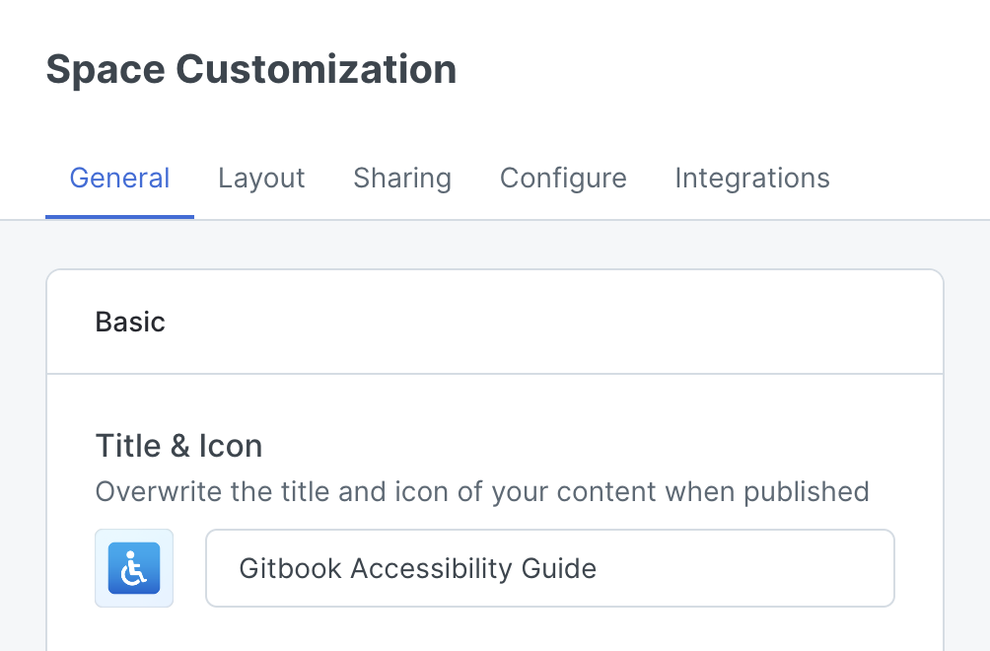Focus the Gitbook Accessibility Guide title field
The width and height of the screenshot is (990, 651).
click(x=550, y=567)
